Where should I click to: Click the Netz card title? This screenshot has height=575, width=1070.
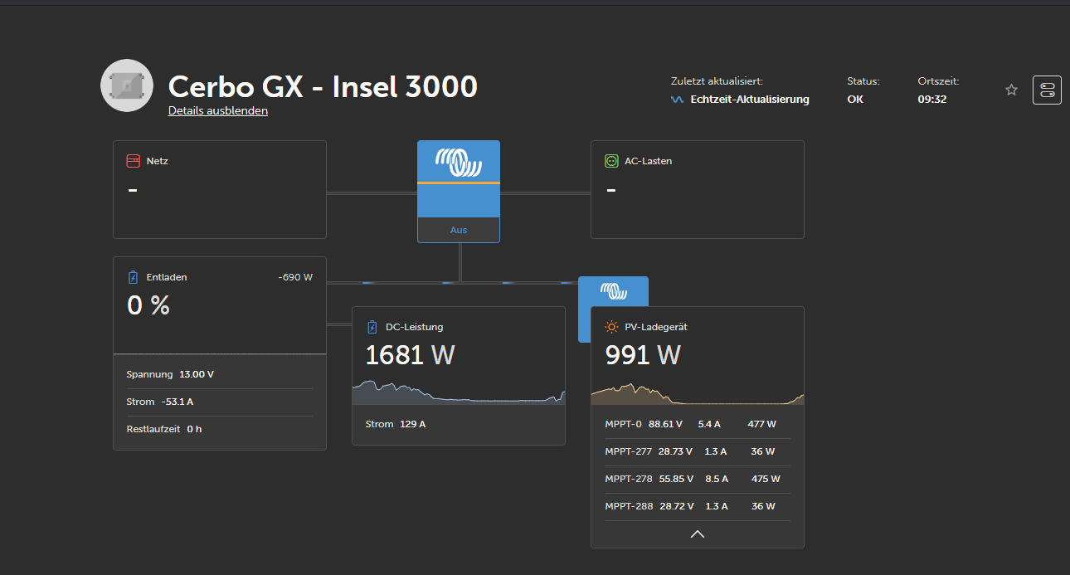(x=158, y=161)
